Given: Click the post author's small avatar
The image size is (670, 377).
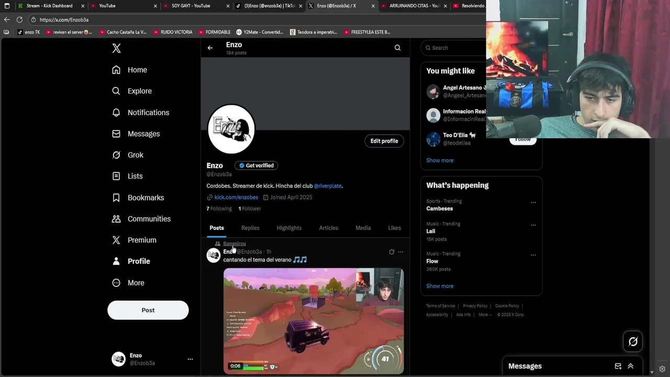Looking at the screenshot, I should pos(214,255).
